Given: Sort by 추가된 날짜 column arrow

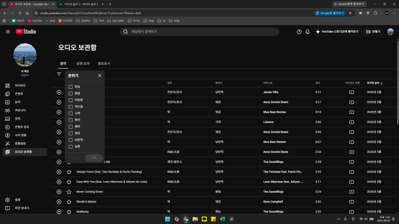Looking at the screenshot, I should pyautogui.click(x=382, y=83).
